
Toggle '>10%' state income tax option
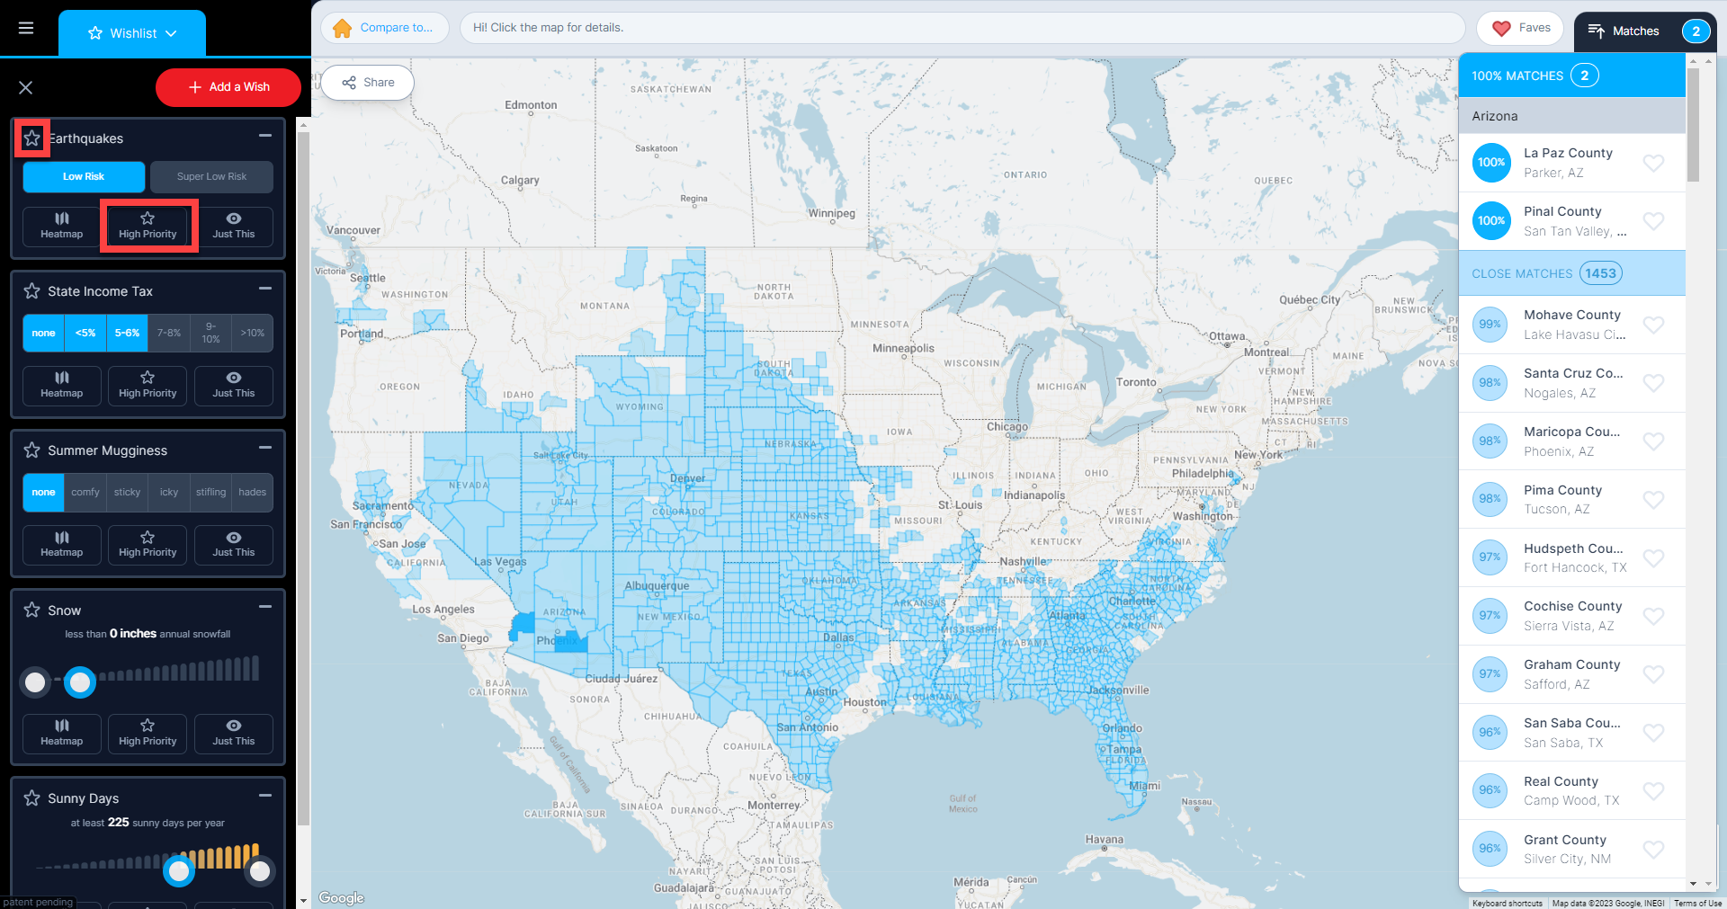(x=253, y=333)
